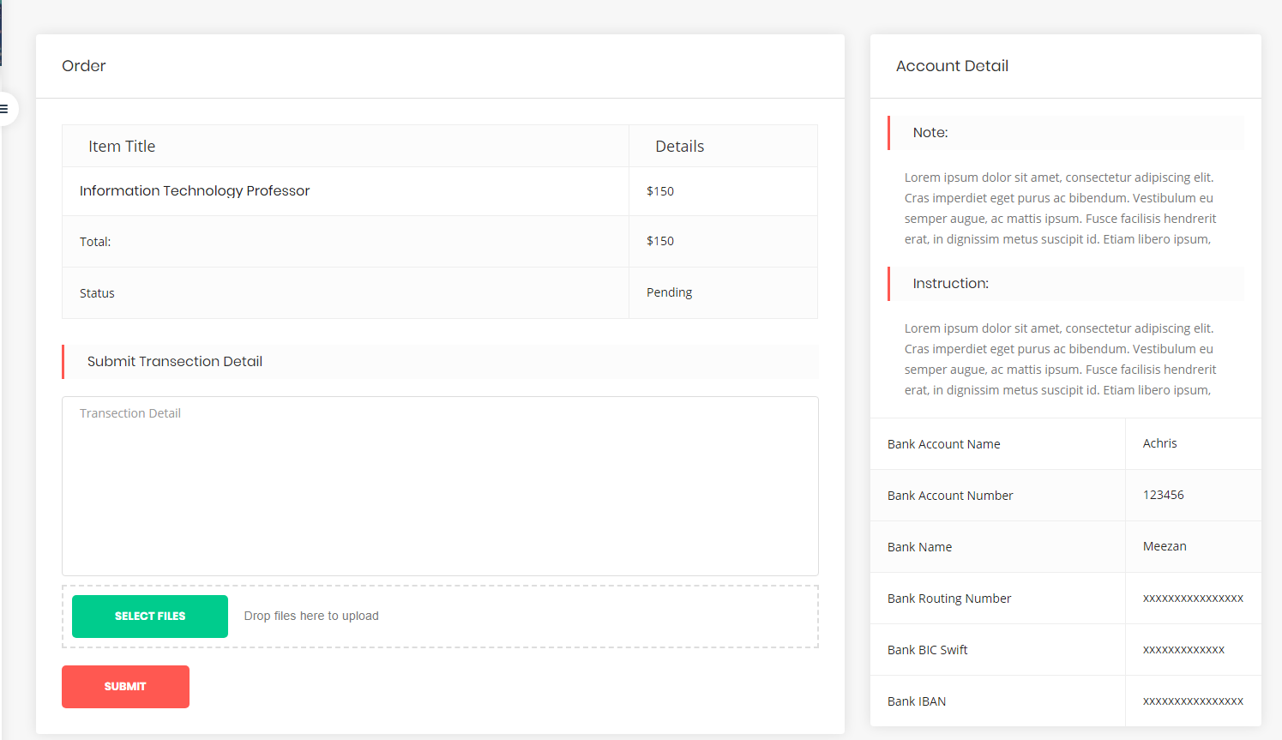
Task: Click the Item Title column header
Action: point(122,147)
